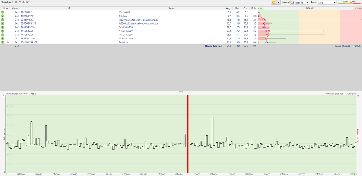Select IP cell 151.101.194.167 in hop 9 row

[29, 42]
